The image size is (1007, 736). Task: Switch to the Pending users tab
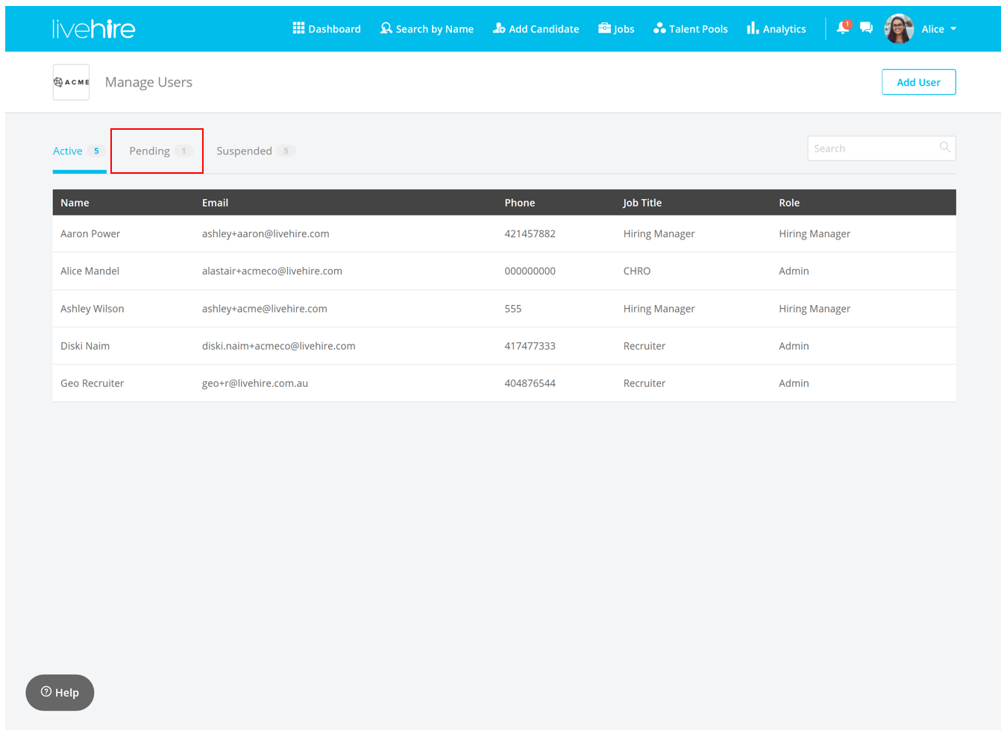click(157, 151)
